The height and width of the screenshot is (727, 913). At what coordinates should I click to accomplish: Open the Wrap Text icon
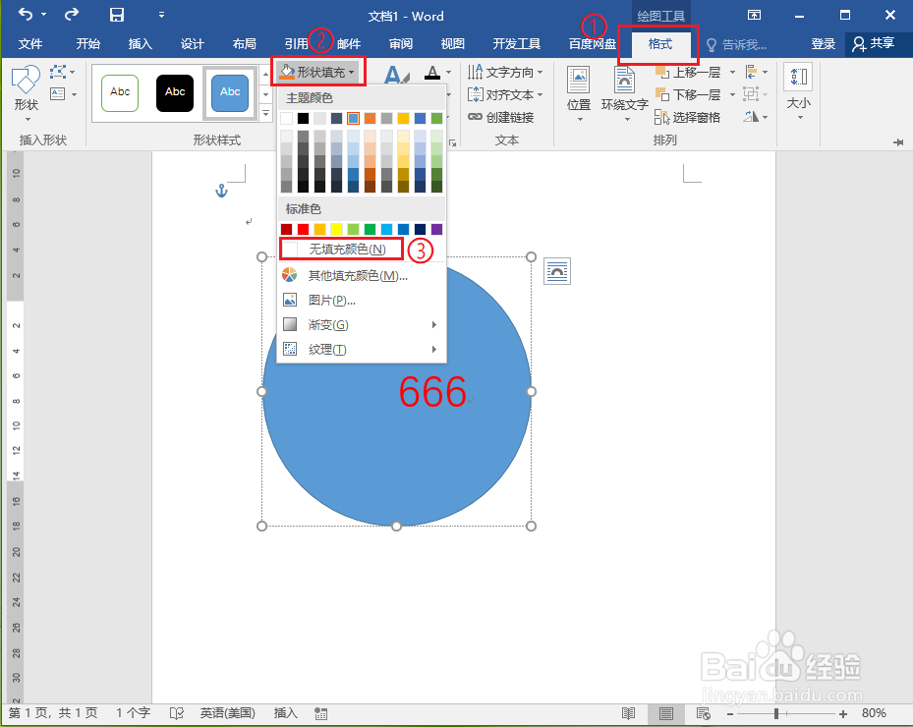pos(624,80)
